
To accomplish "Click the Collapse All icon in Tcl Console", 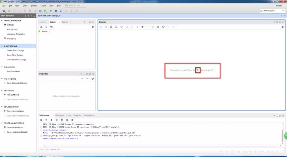I will point(46,120).
